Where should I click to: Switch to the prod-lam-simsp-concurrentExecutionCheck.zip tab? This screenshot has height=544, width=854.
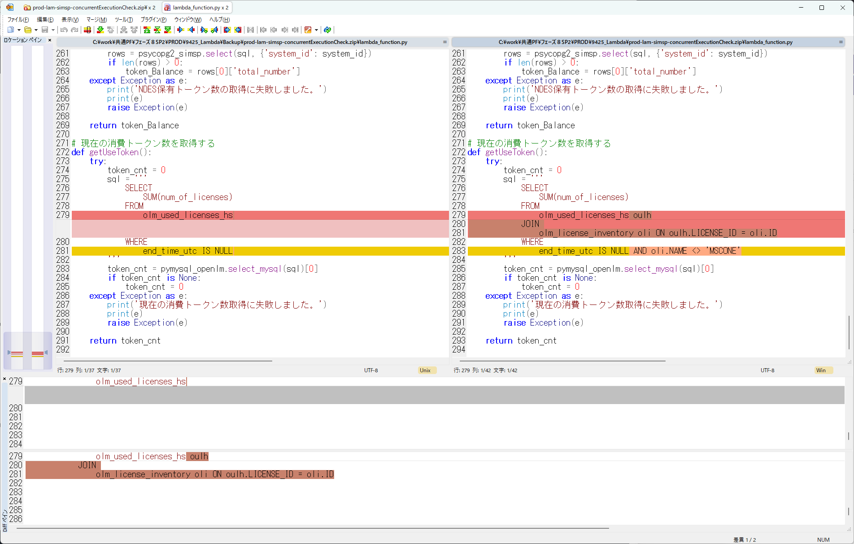(90, 8)
